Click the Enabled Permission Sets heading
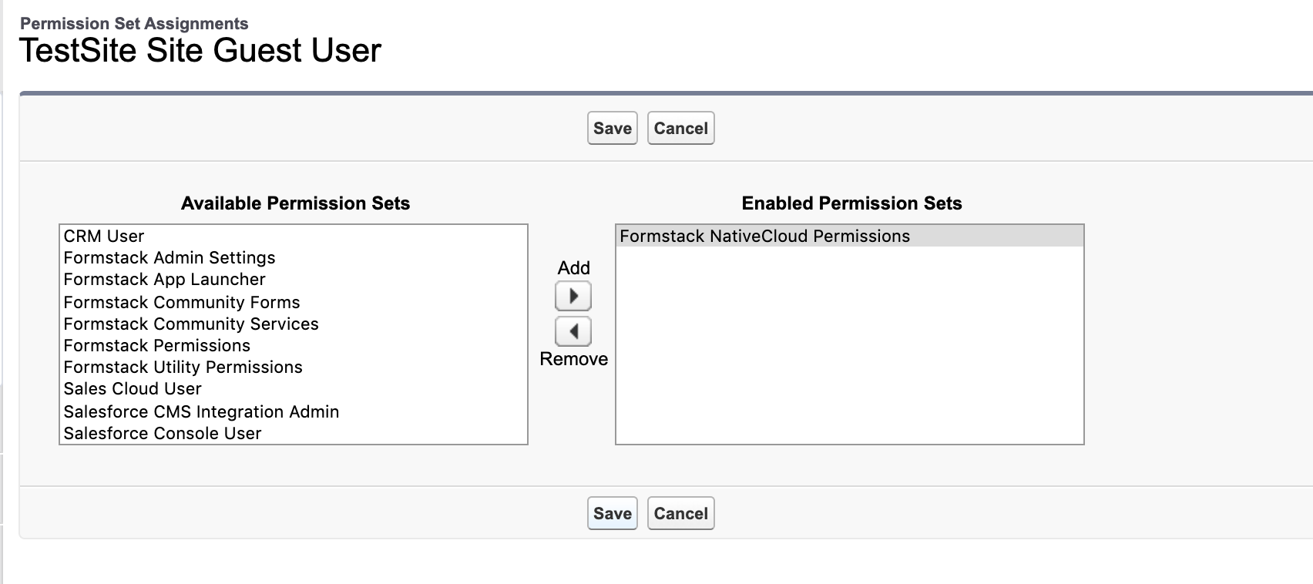This screenshot has height=584, width=1313. (x=851, y=203)
